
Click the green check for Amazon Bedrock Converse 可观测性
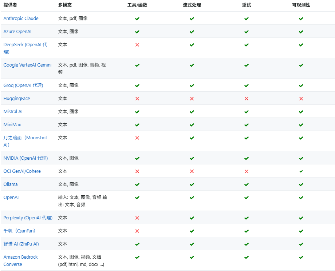coord(301,257)
